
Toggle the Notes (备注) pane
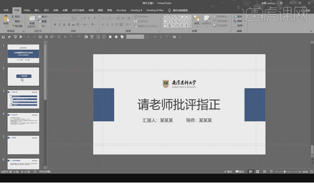pos(228,172)
